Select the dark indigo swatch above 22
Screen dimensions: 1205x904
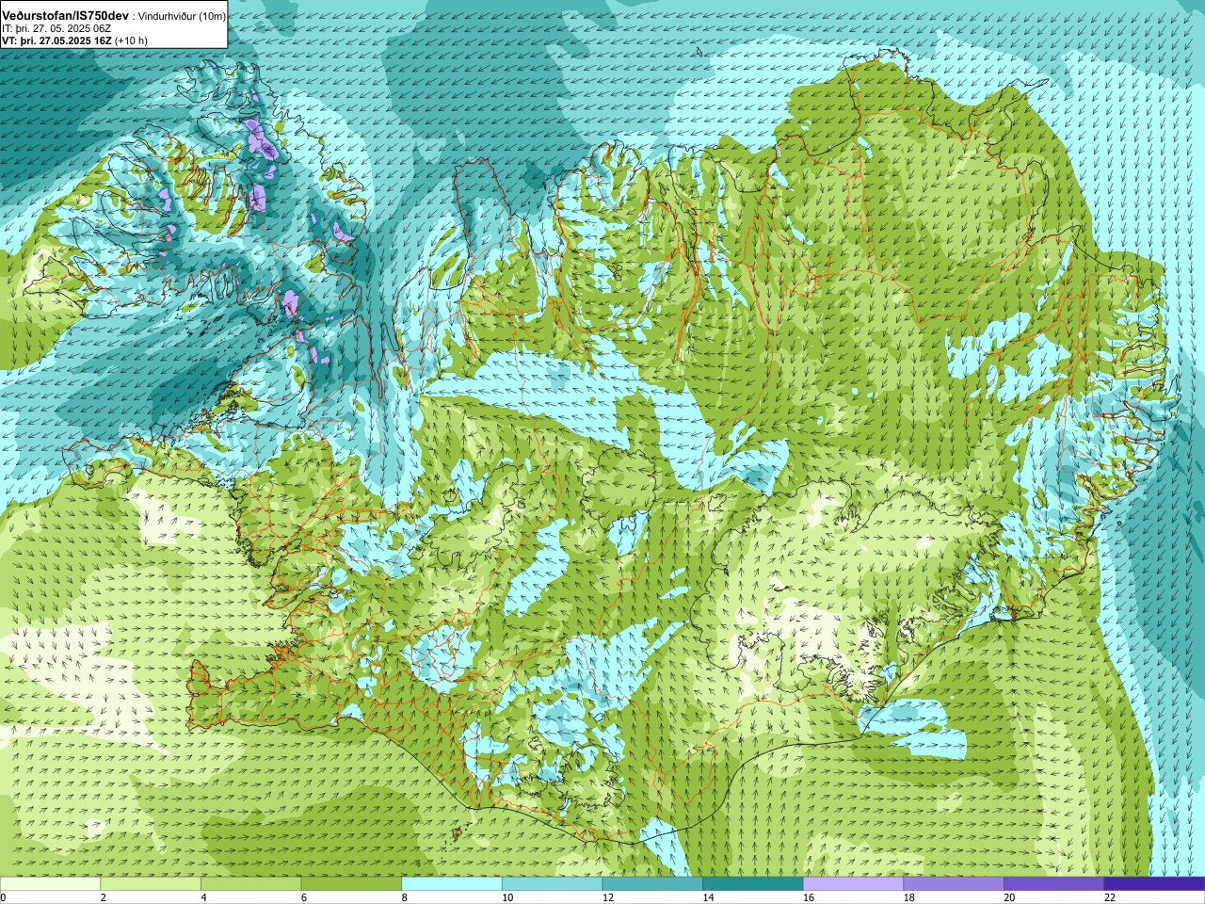point(1154,884)
